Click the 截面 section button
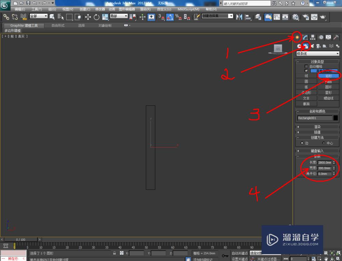This screenshot has width=342, height=261. pyautogui.click(x=306, y=104)
